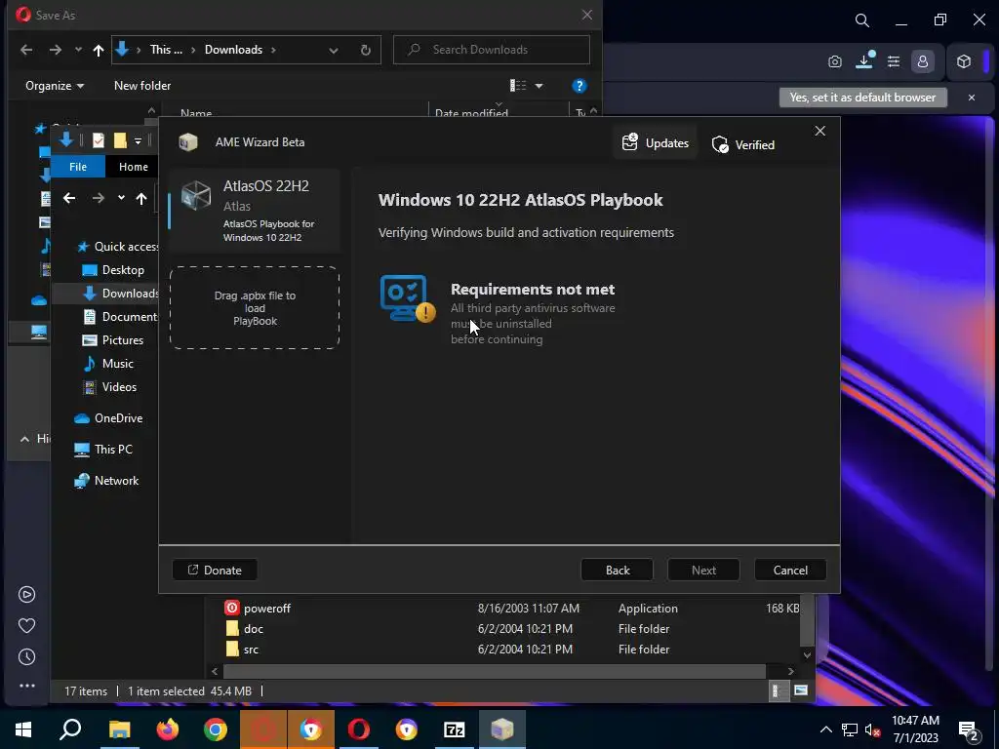Open the Organize dropdown menu
The width and height of the screenshot is (999, 749).
[x=55, y=86]
